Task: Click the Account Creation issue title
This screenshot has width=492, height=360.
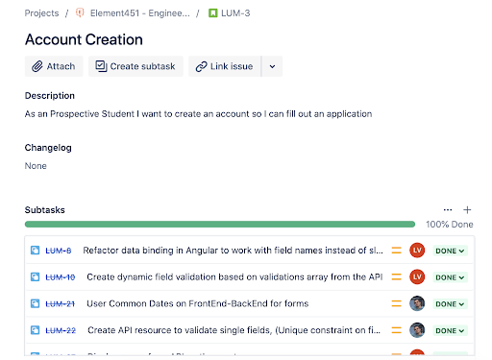Action: pos(84,39)
